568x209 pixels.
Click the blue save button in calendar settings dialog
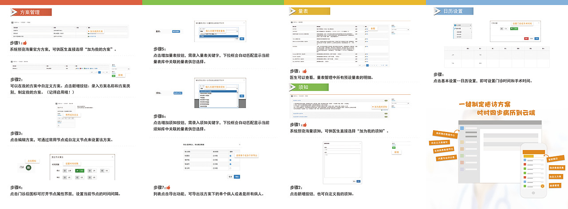[x=536, y=39]
